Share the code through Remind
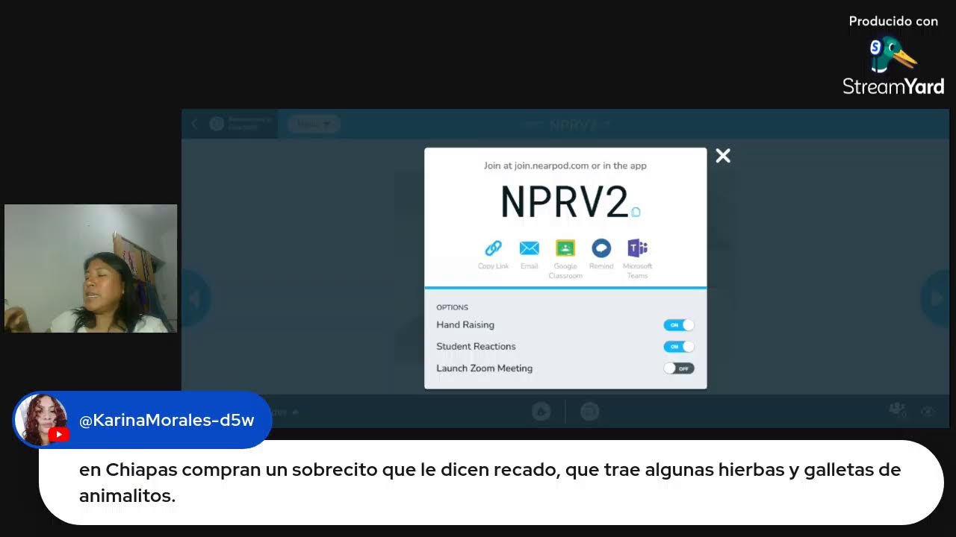Screen dimensions: 956x537 601,248
